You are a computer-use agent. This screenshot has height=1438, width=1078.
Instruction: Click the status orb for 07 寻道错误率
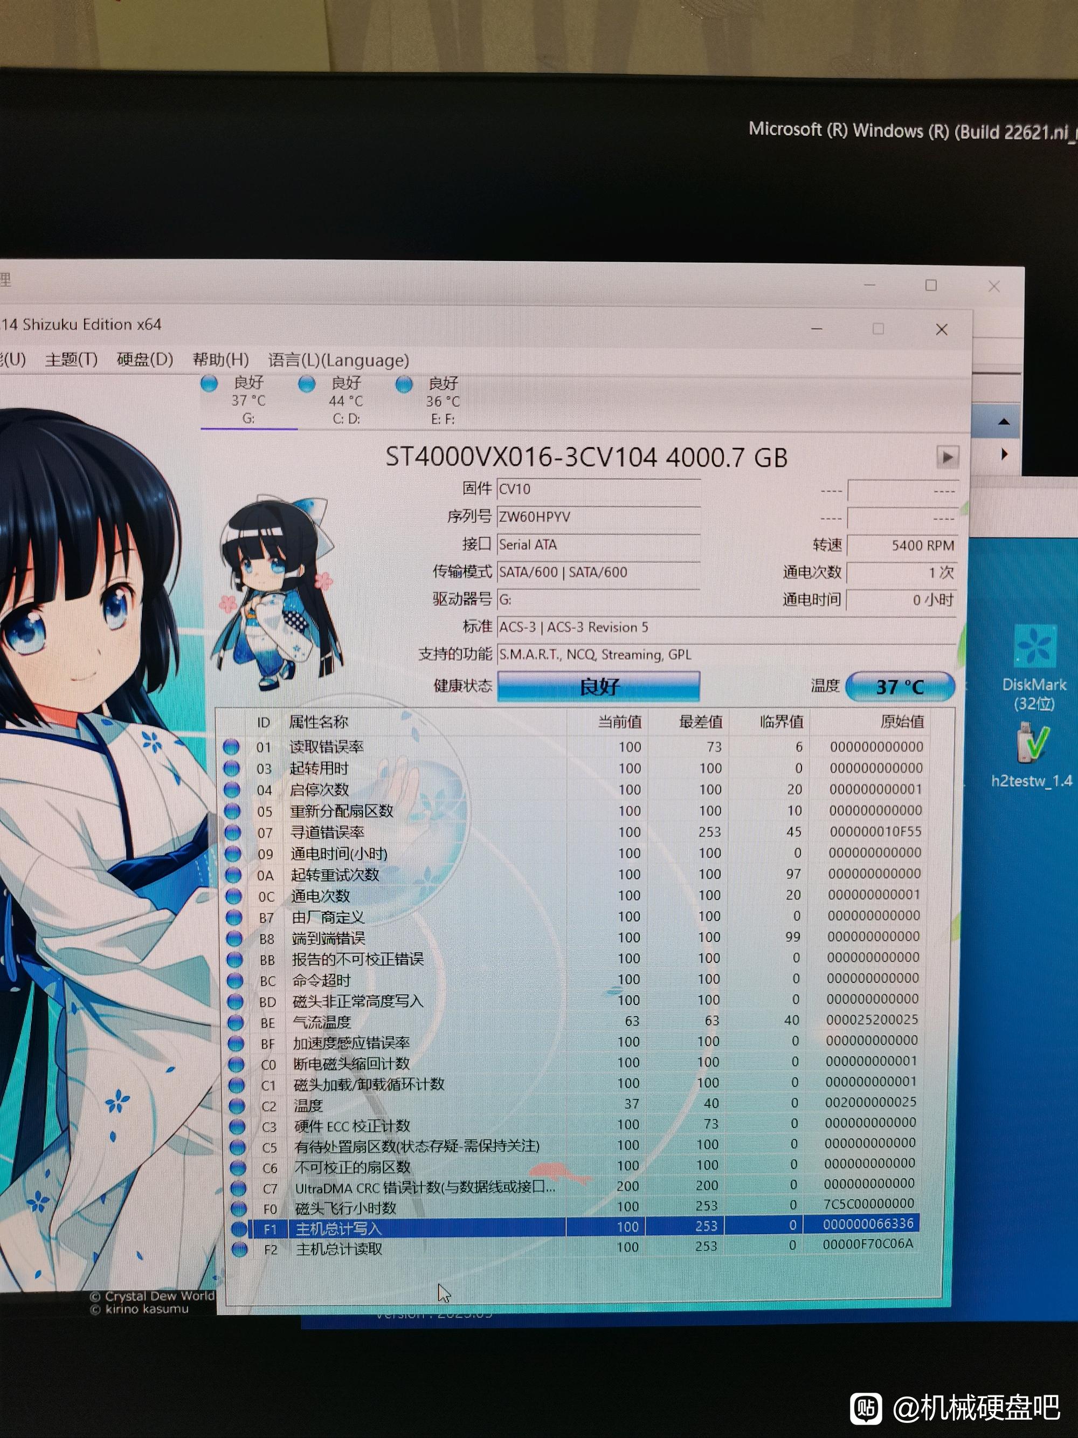(233, 832)
